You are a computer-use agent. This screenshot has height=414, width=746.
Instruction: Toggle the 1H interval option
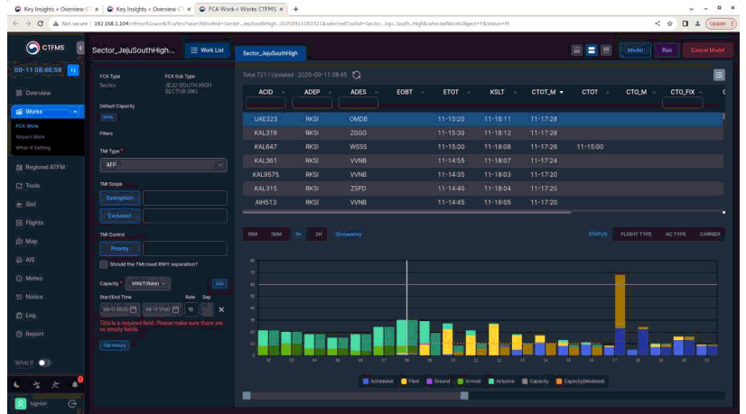[298, 235]
